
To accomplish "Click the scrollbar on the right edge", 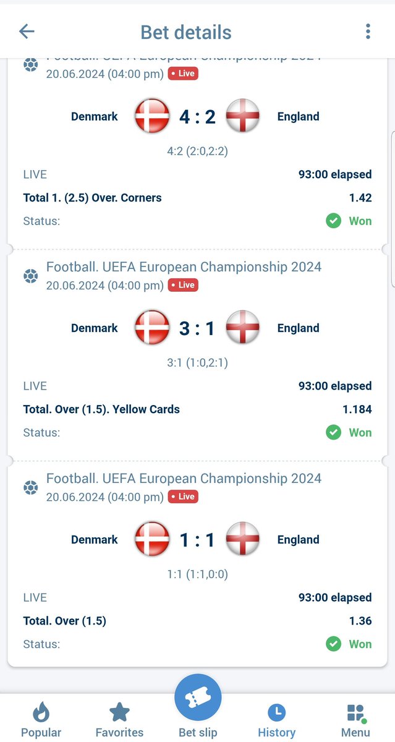I will point(393,208).
